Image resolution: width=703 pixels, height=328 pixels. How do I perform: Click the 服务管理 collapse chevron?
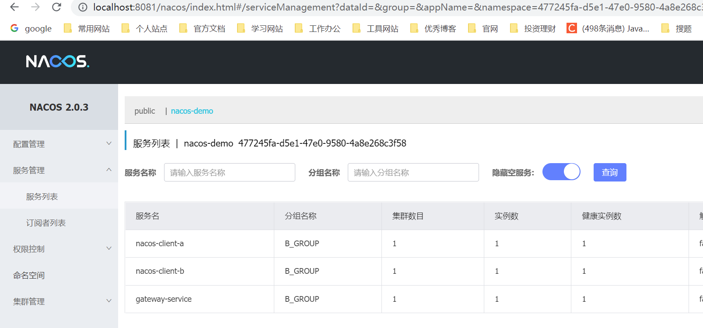click(109, 170)
